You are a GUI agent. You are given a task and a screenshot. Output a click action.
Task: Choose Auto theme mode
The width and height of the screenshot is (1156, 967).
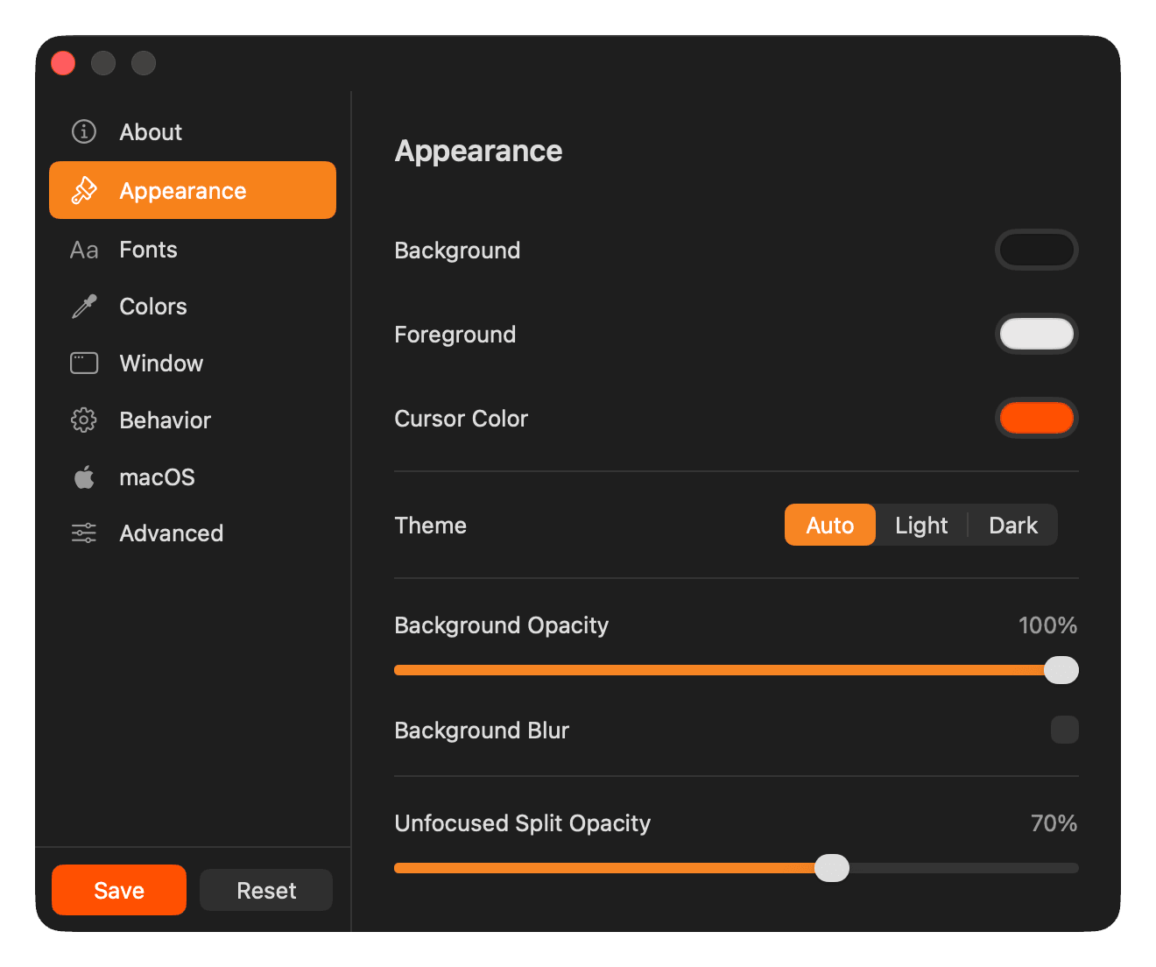point(829,525)
